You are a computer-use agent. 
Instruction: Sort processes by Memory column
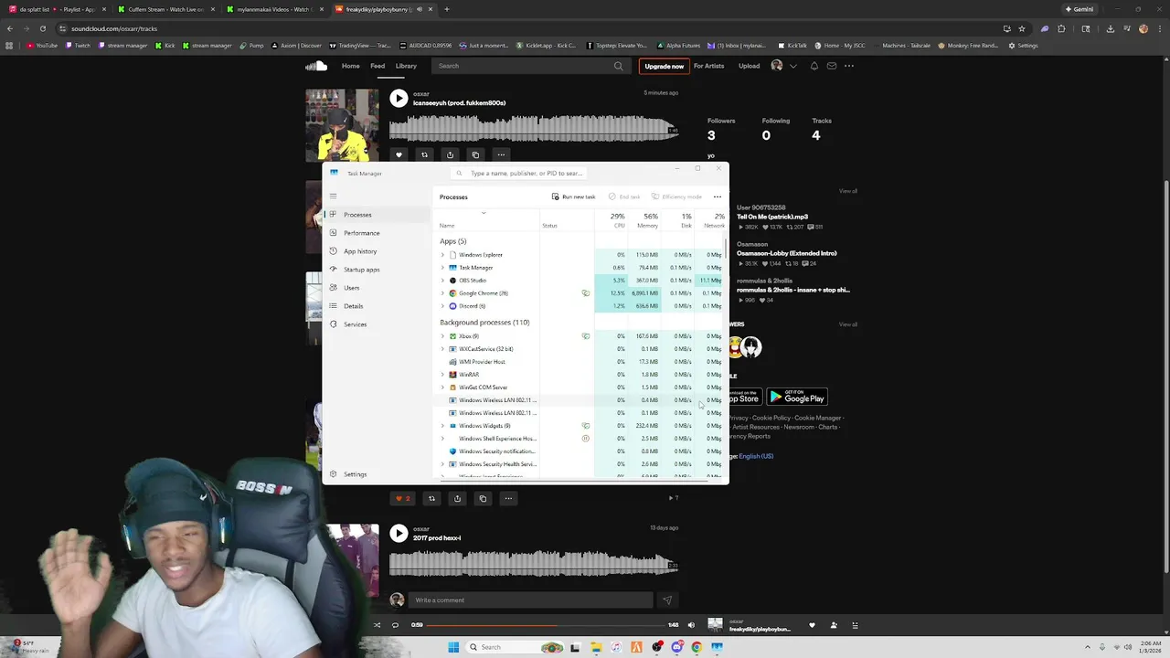[649, 220]
